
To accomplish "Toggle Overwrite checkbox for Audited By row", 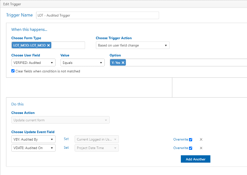I will click(191, 140).
